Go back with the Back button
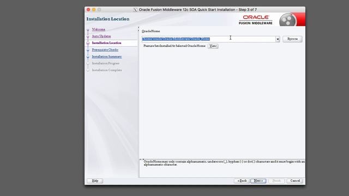349x196 pixels. 242,181
